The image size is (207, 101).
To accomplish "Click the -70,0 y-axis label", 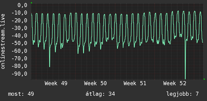I will click(x=19, y=59).
